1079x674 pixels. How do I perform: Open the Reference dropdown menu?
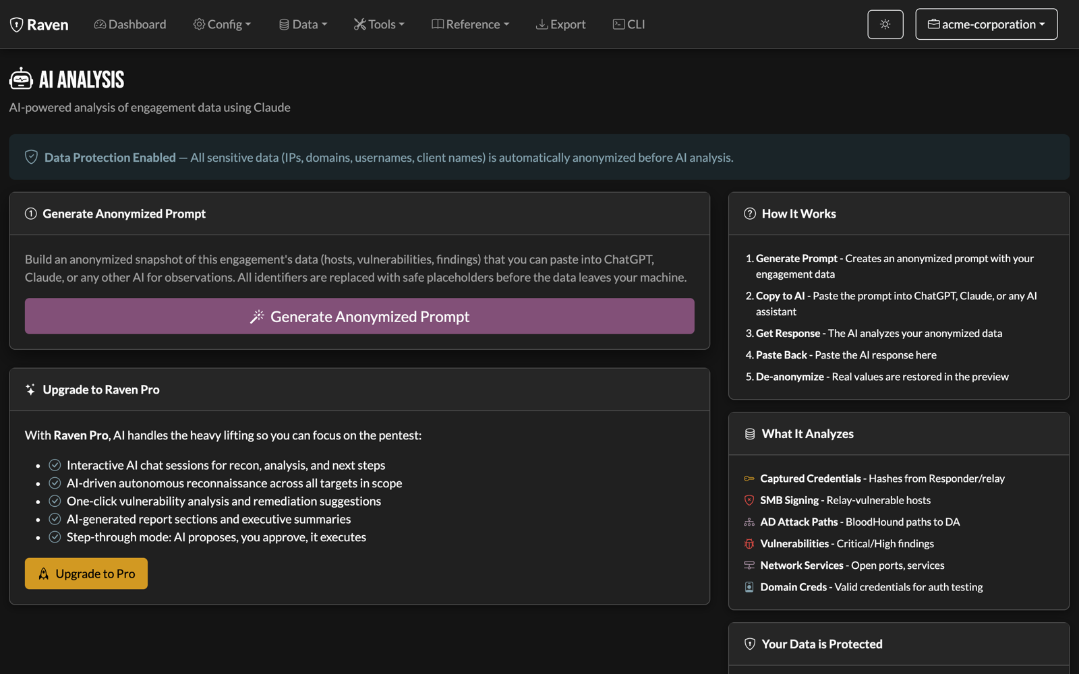[x=470, y=24]
